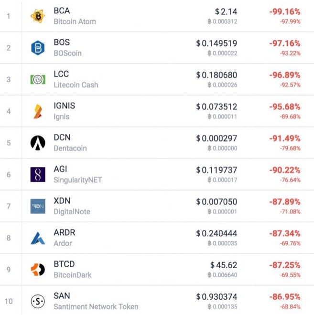Viewport: 314px width, 315px height.
Task: Click the SingularityNET purple square icon
Action: tap(38, 174)
